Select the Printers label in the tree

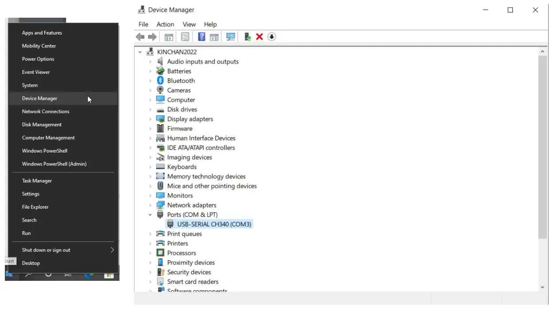(x=177, y=244)
